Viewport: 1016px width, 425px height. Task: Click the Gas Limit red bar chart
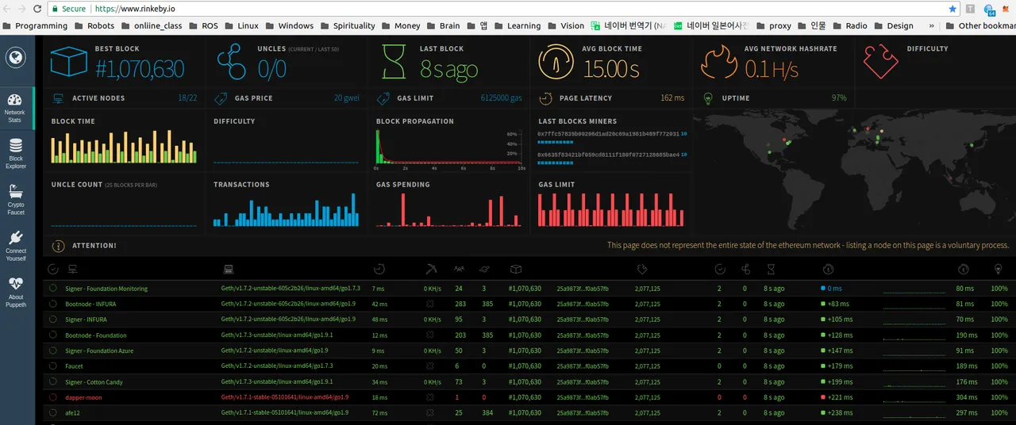click(610, 210)
